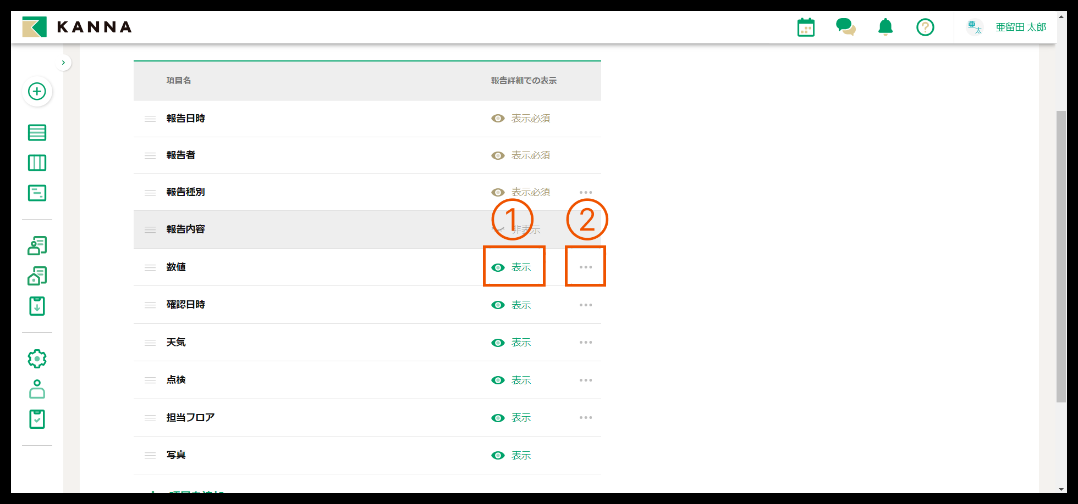Expand the sidebar with the chevron arrow
1078x504 pixels.
tap(63, 62)
